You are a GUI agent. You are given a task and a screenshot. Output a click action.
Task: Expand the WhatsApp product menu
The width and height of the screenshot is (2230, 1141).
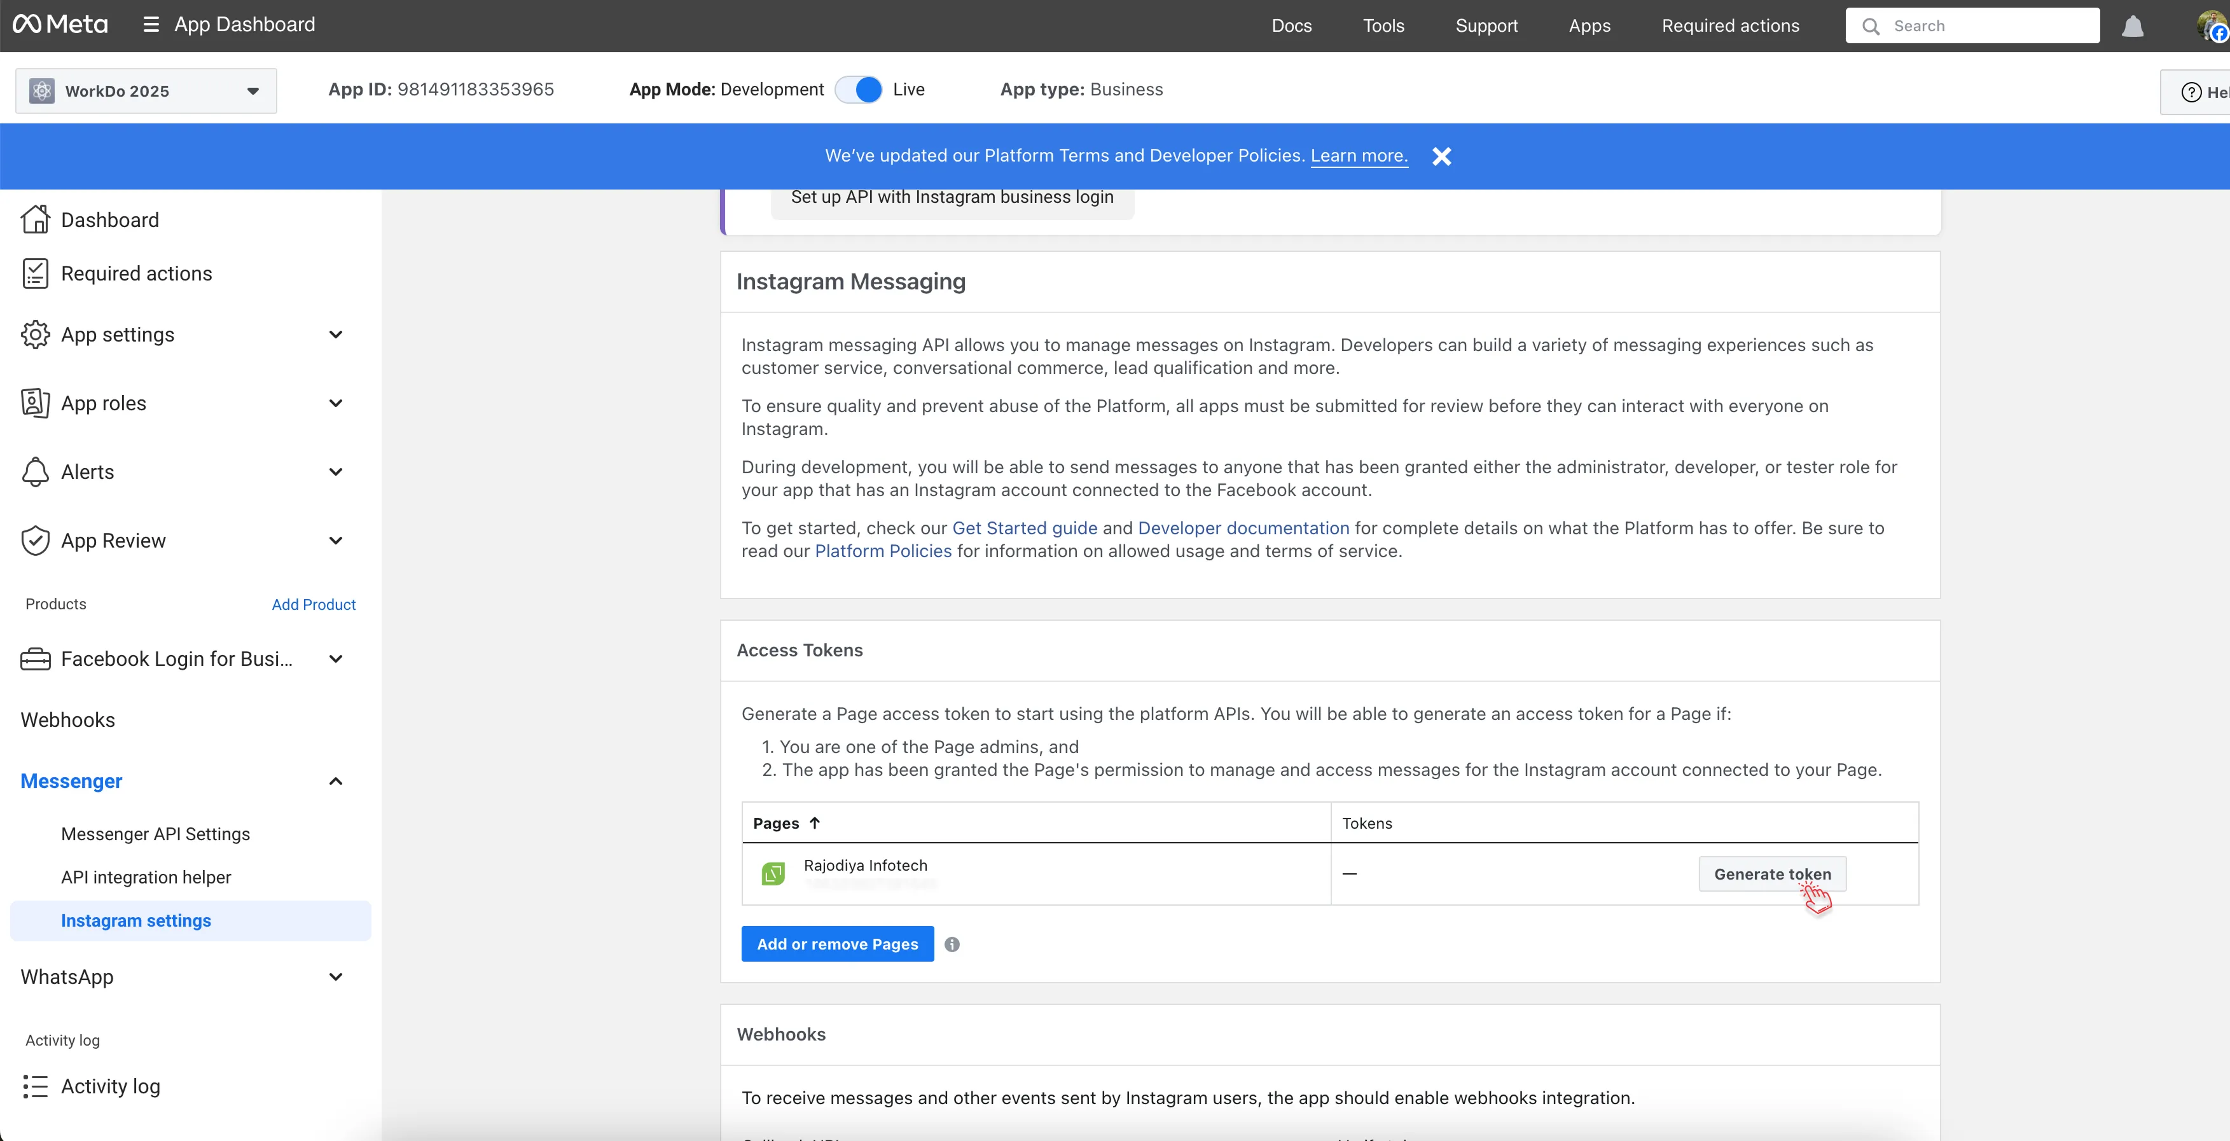336,978
